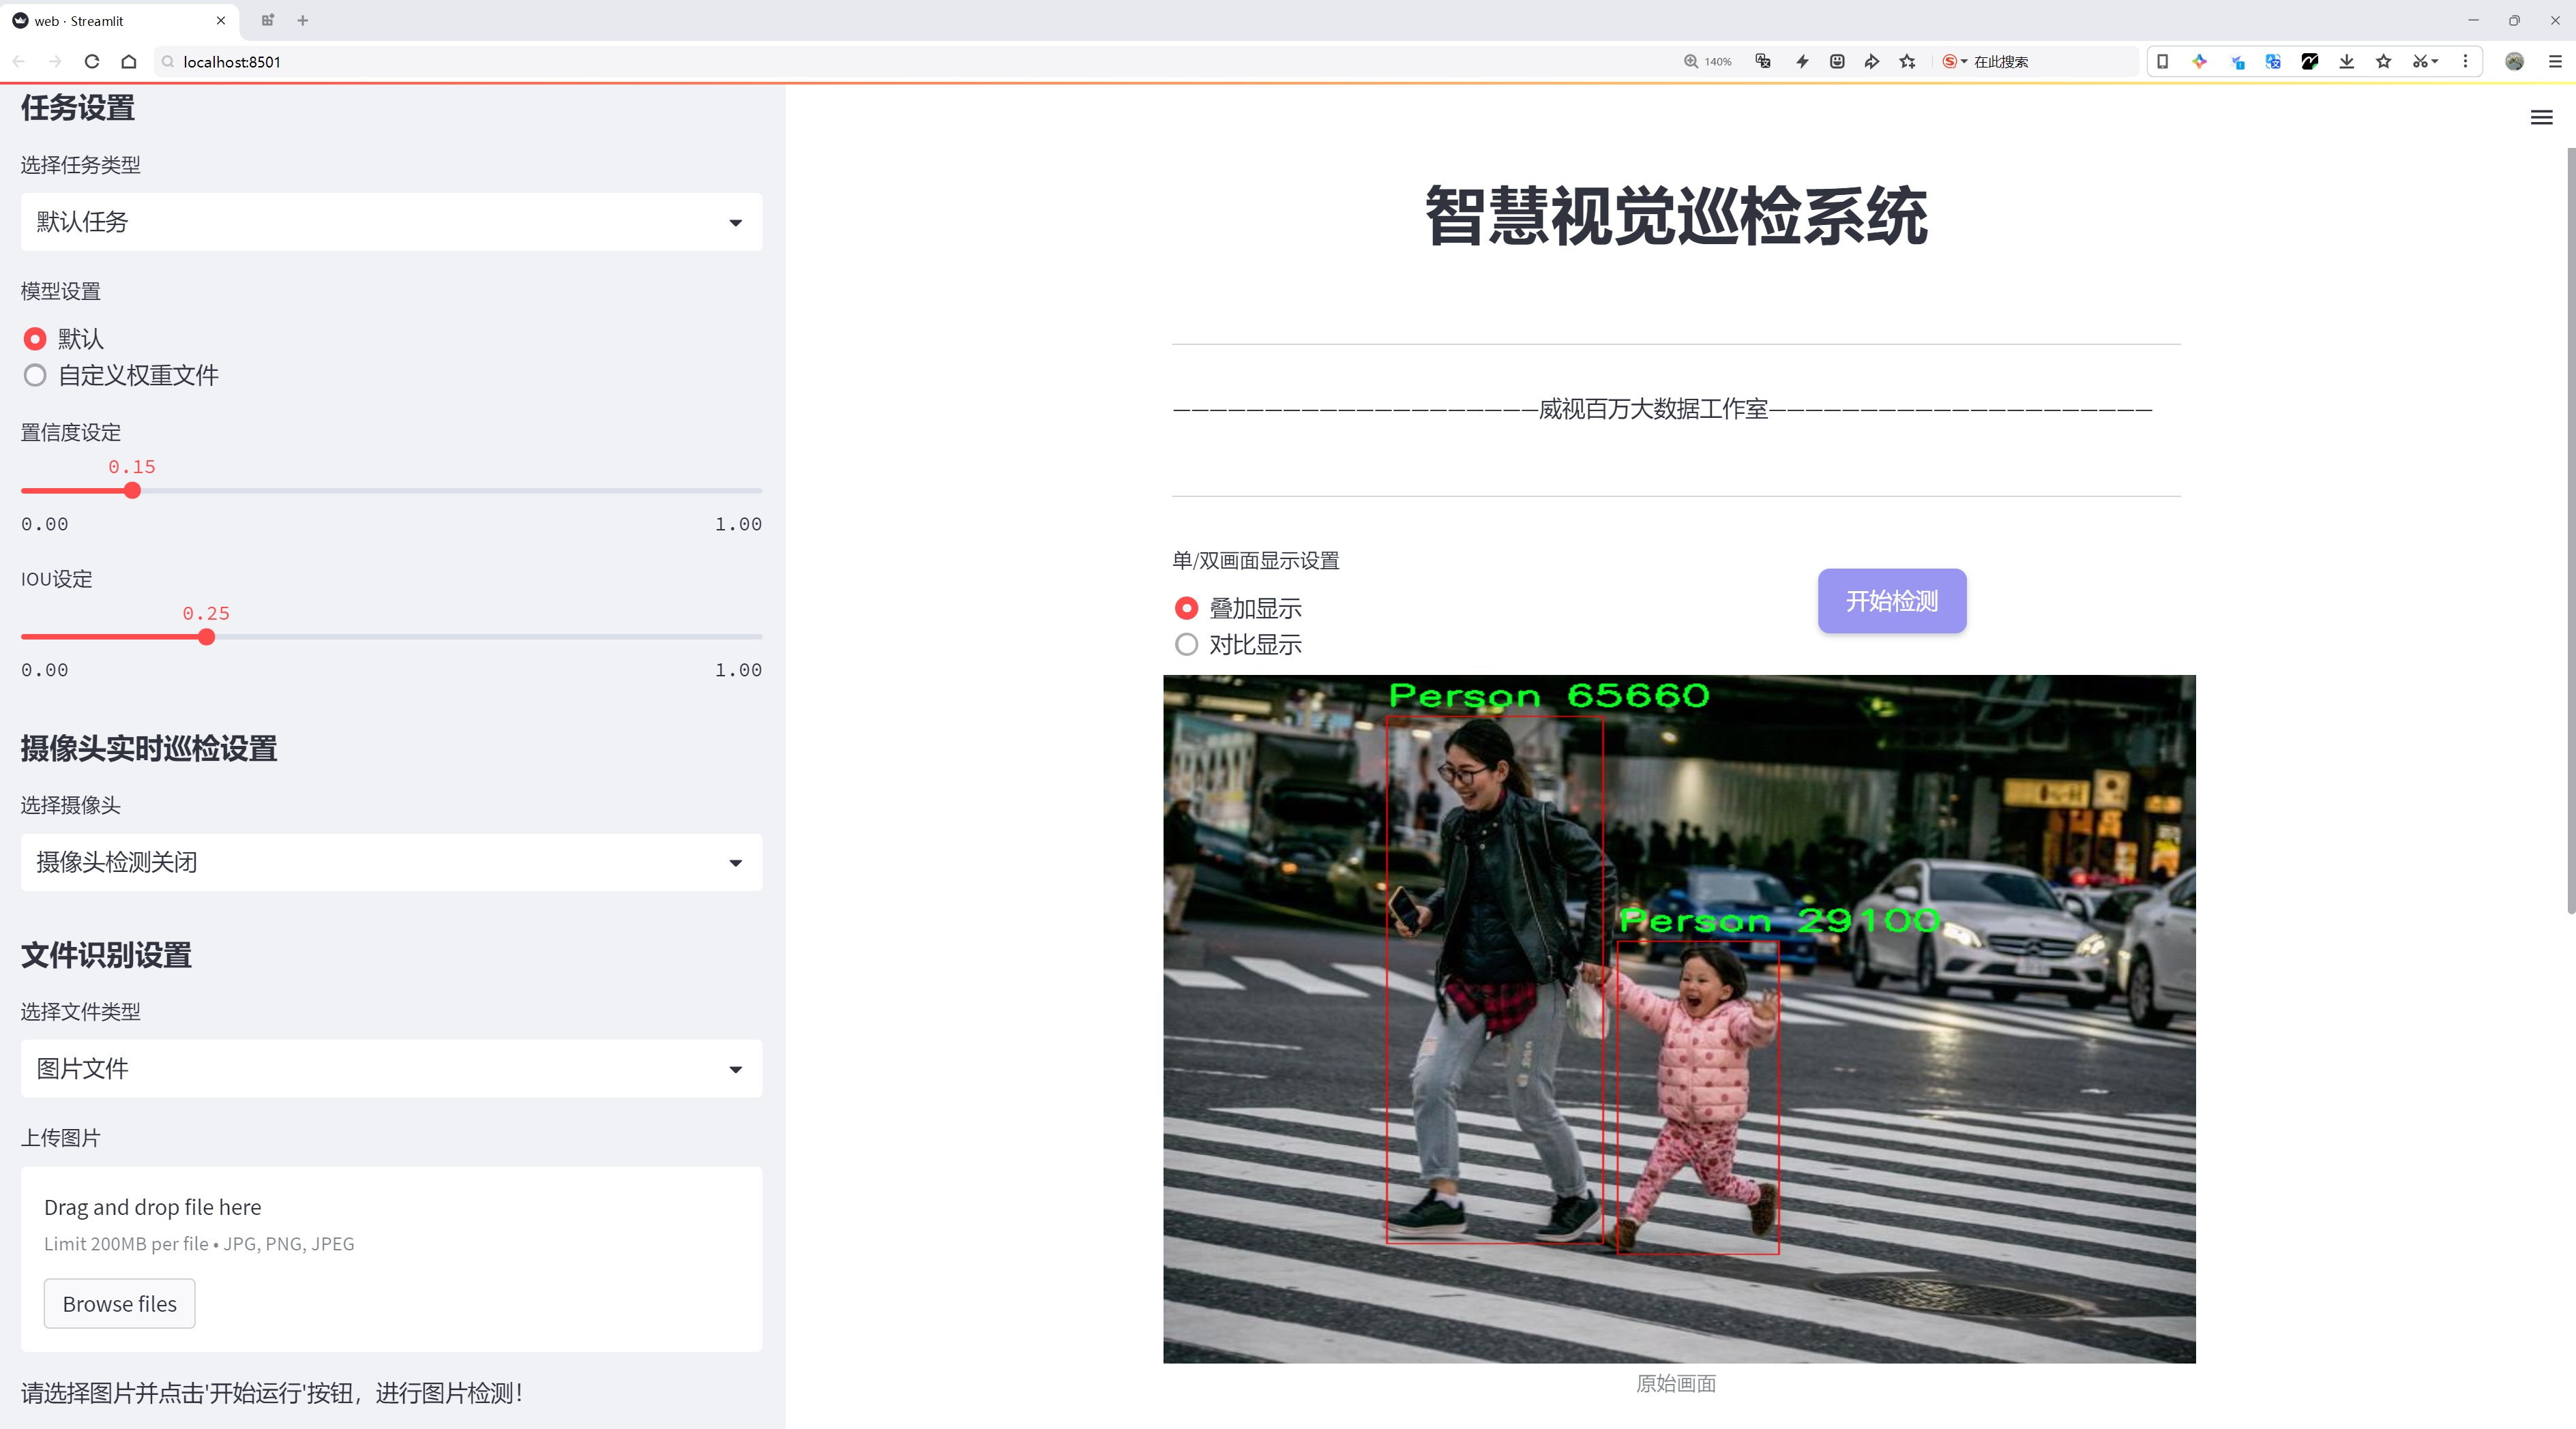Click the tab manager icon beside tabs
The height and width of the screenshot is (1429, 2576).
coord(268,21)
